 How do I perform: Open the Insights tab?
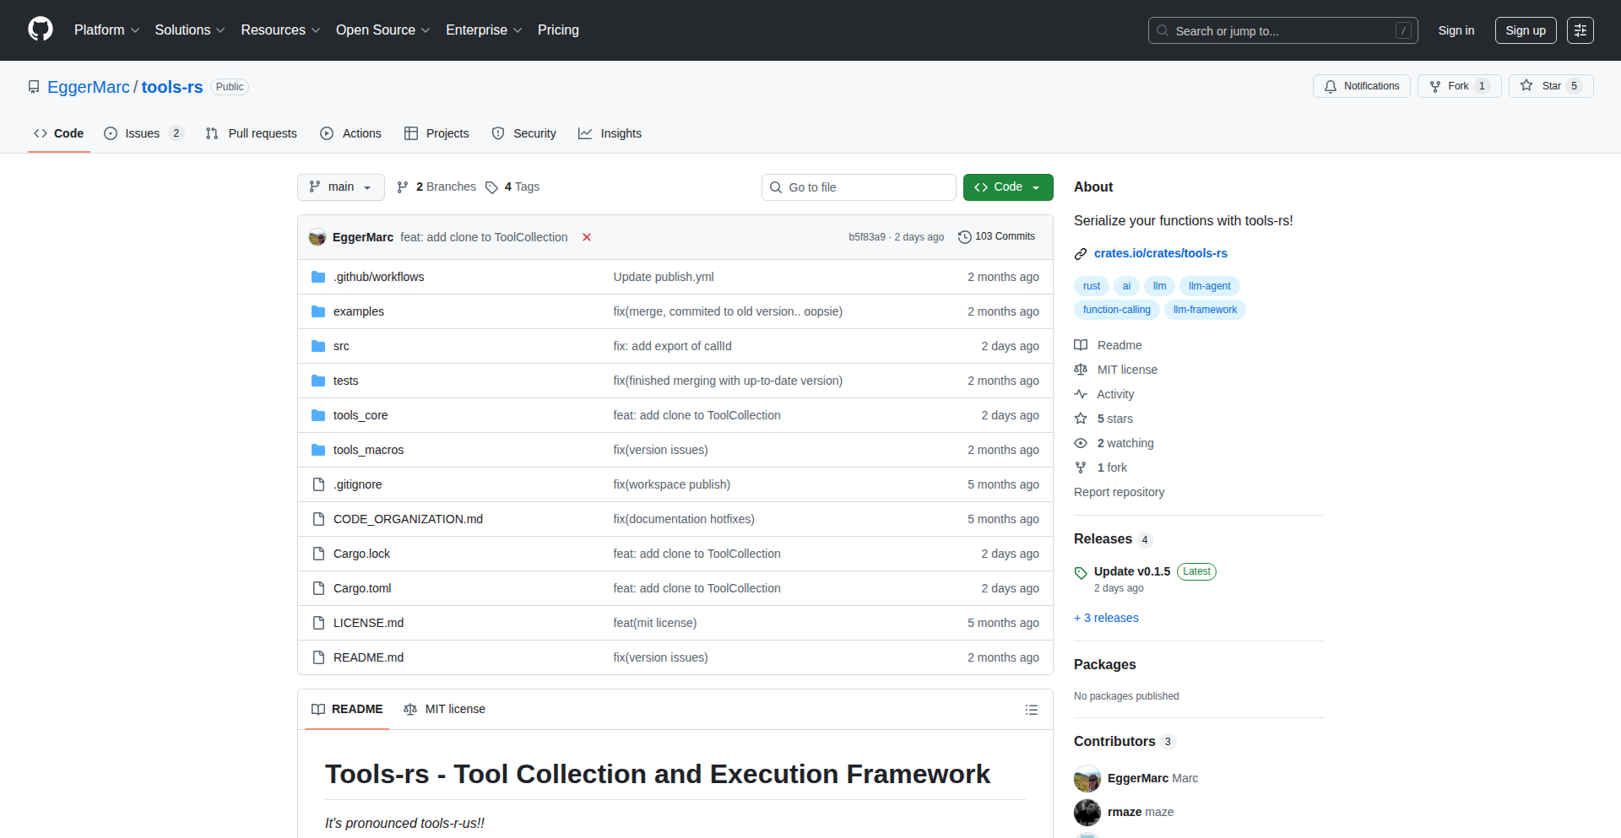pyautogui.click(x=610, y=133)
